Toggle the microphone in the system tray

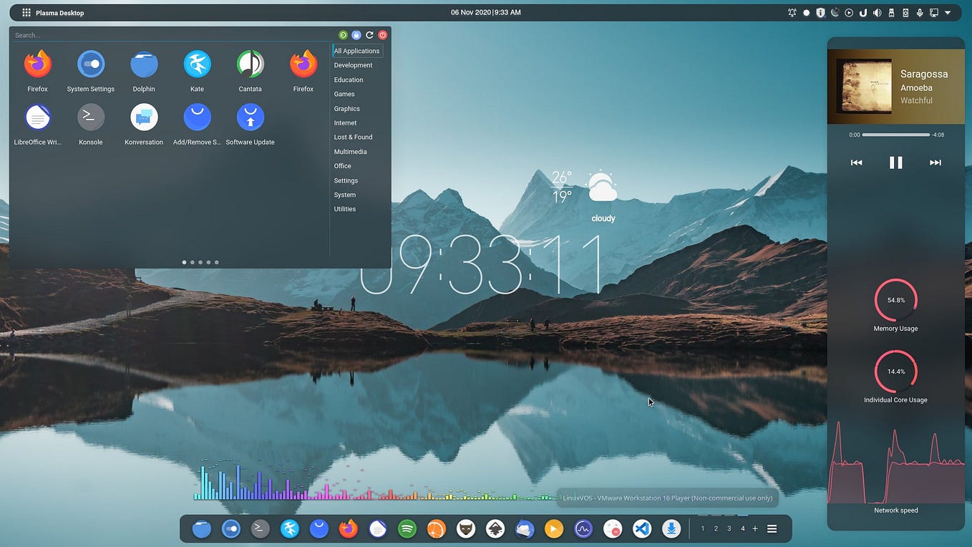pos(920,12)
